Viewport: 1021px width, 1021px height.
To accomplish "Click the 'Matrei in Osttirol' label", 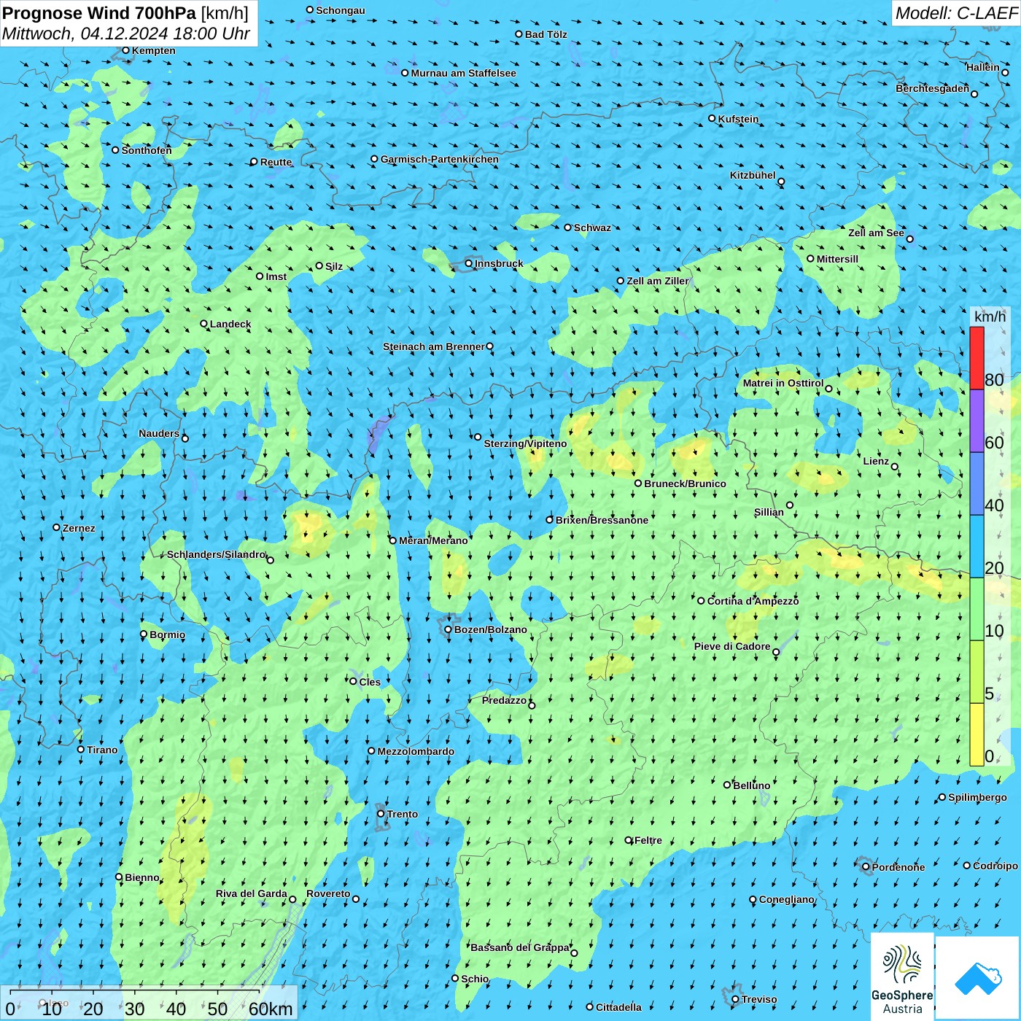I will coord(783,383).
